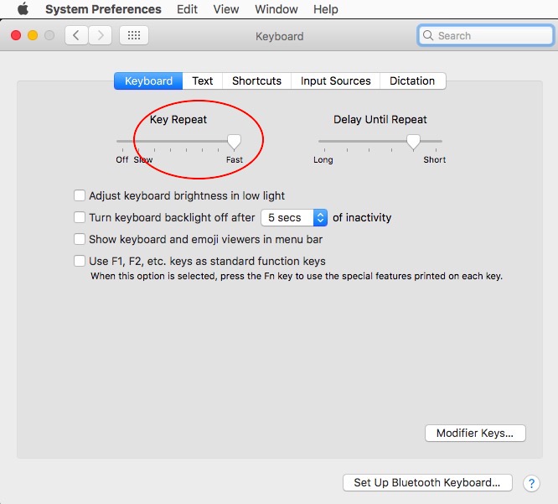558x504 pixels.
Task: Enable Adjust keyboard brightness in low light
Action: point(80,195)
